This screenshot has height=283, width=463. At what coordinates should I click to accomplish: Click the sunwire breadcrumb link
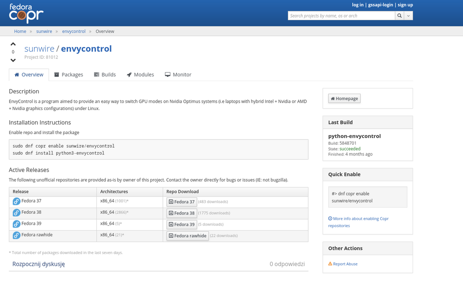[44, 31]
